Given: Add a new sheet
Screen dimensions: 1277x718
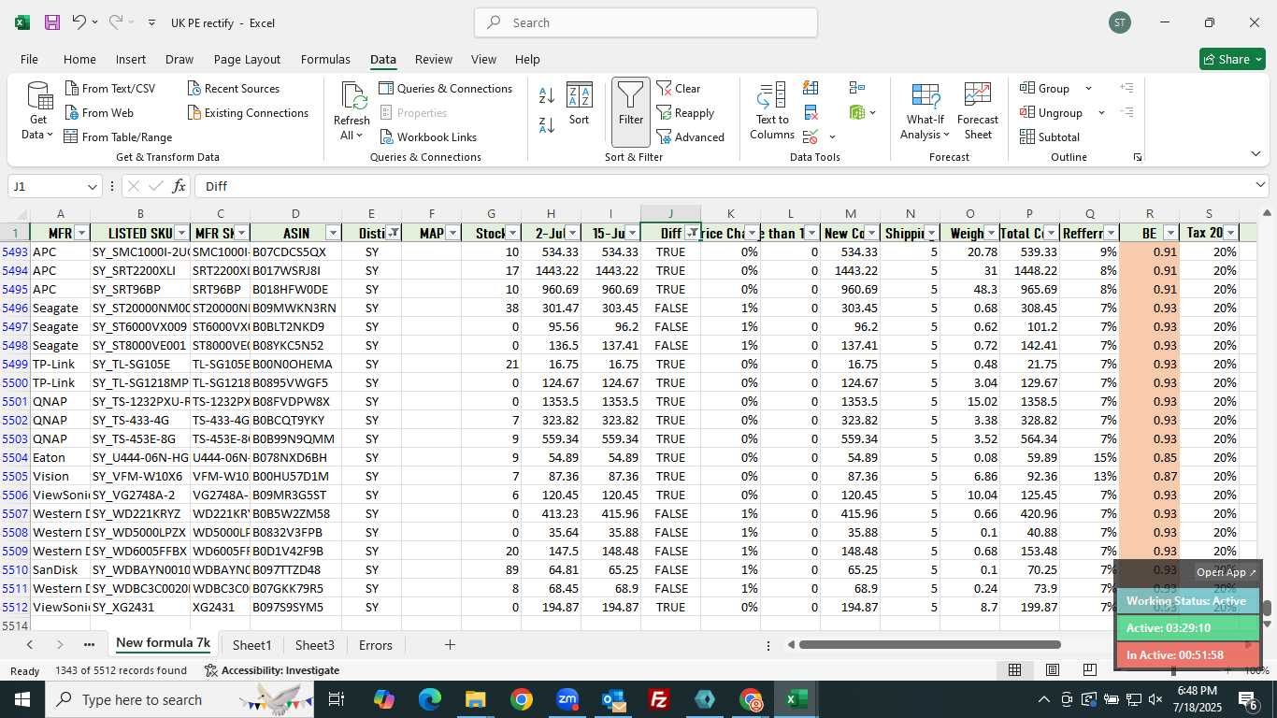Looking at the screenshot, I should [450, 645].
